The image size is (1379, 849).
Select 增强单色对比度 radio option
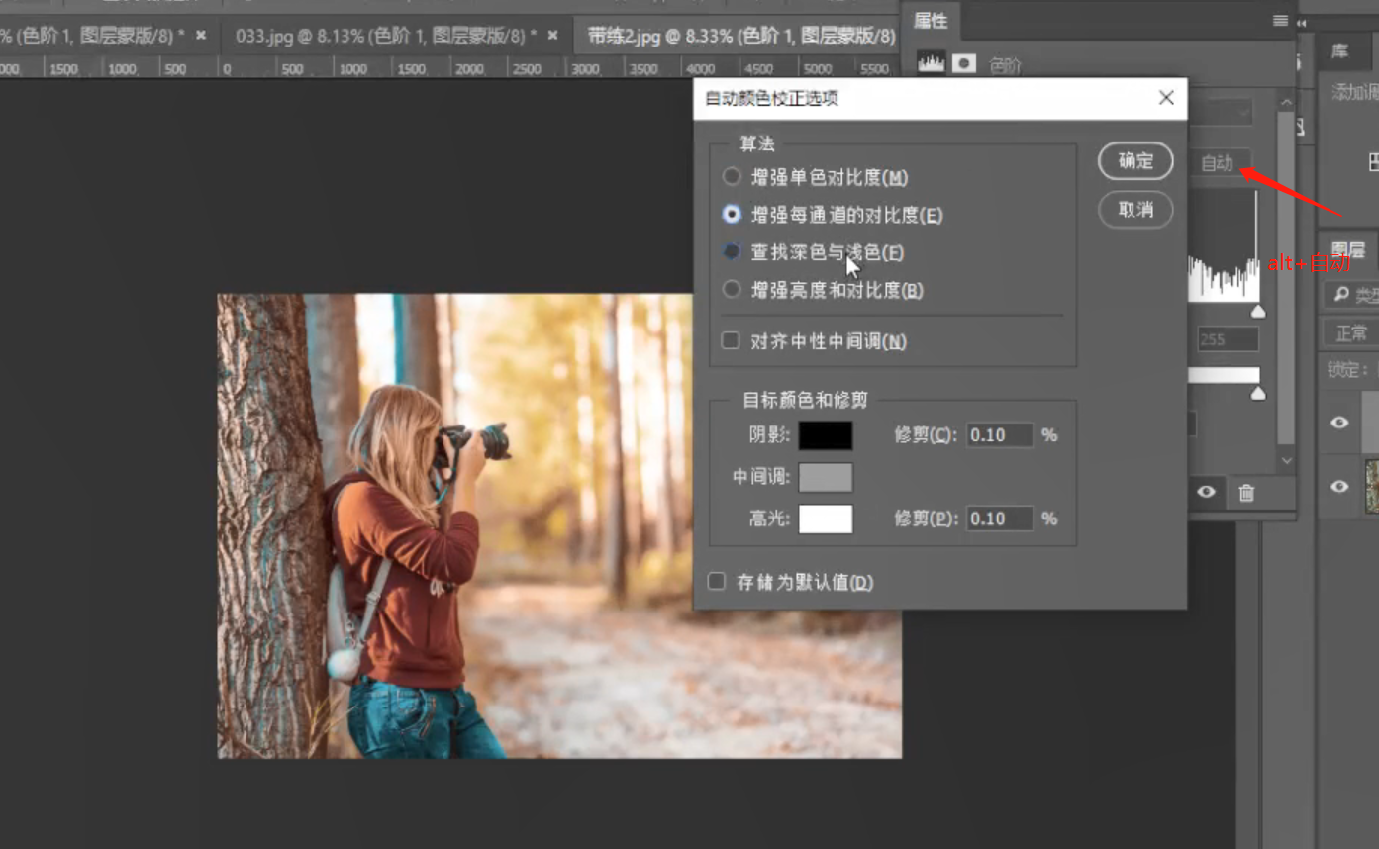tap(732, 177)
